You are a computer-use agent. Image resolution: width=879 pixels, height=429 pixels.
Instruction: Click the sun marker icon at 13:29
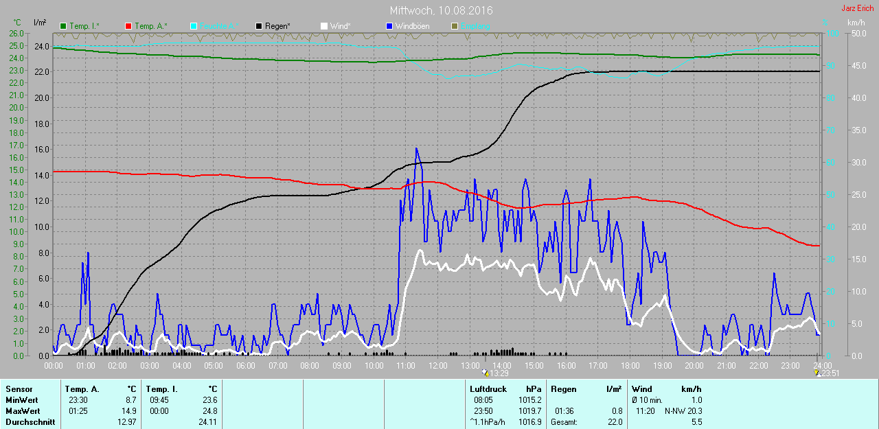pos(486,373)
